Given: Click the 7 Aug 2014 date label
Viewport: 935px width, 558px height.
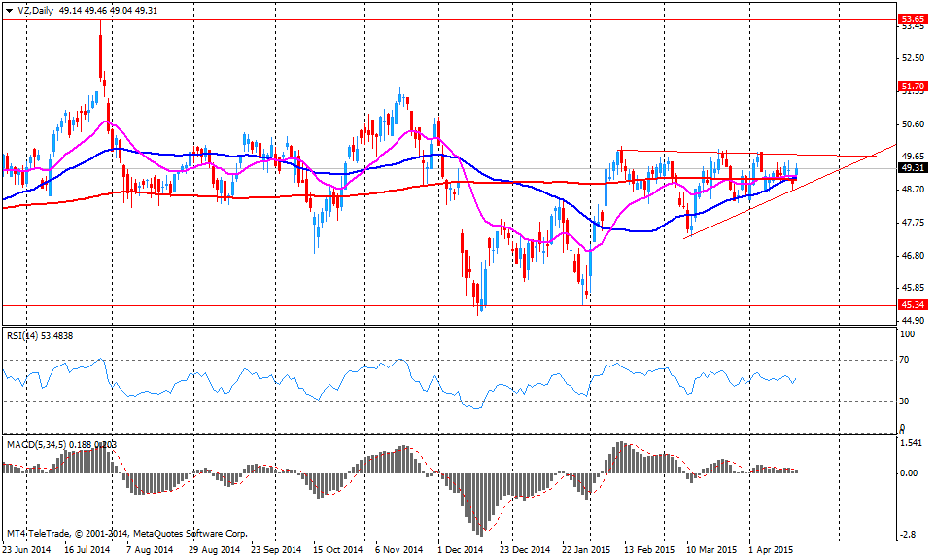Looking at the screenshot, I should point(149,549).
